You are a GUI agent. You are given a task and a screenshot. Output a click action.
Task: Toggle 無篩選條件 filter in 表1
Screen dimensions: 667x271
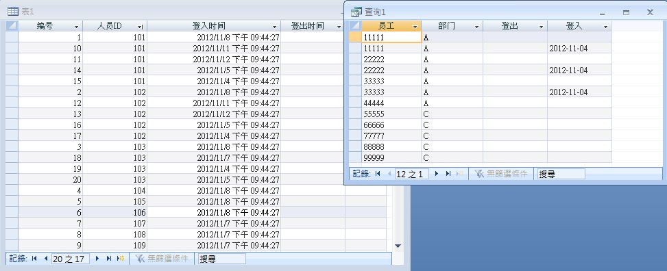coord(161,258)
